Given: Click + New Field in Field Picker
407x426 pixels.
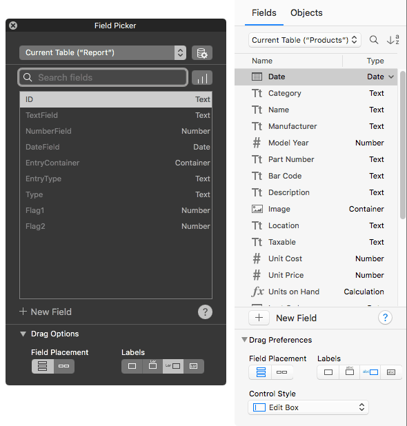Looking at the screenshot, I should tap(46, 312).
